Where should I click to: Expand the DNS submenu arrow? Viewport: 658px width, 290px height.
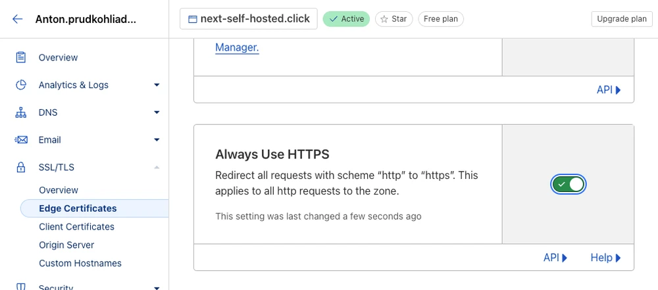point(157,112)
